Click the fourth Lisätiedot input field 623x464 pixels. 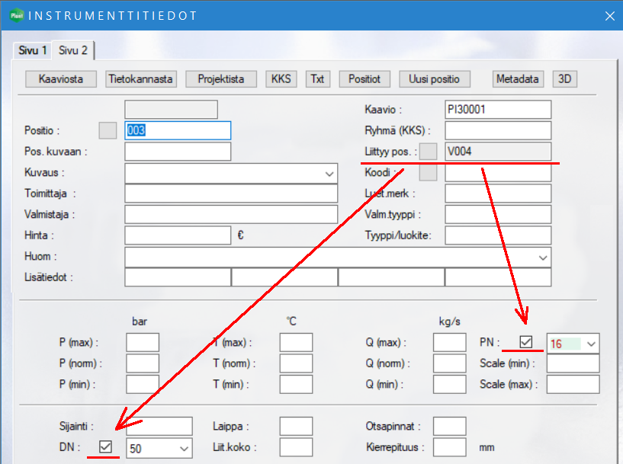click(x=498, y=277)
